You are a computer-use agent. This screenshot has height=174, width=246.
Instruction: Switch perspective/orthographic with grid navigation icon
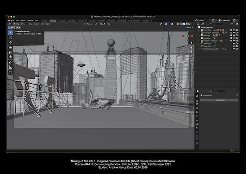click(x=191, y=56)
